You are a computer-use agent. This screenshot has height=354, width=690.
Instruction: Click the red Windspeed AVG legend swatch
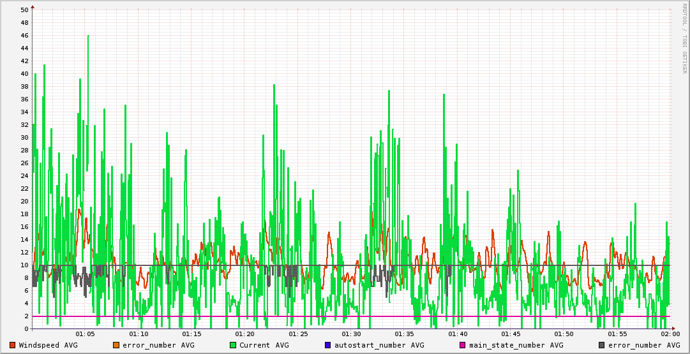(12, 345)
